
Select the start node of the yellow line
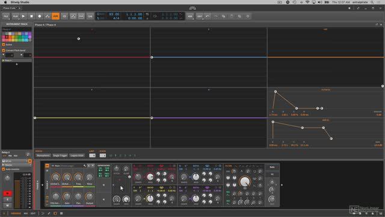coord(35,118)
